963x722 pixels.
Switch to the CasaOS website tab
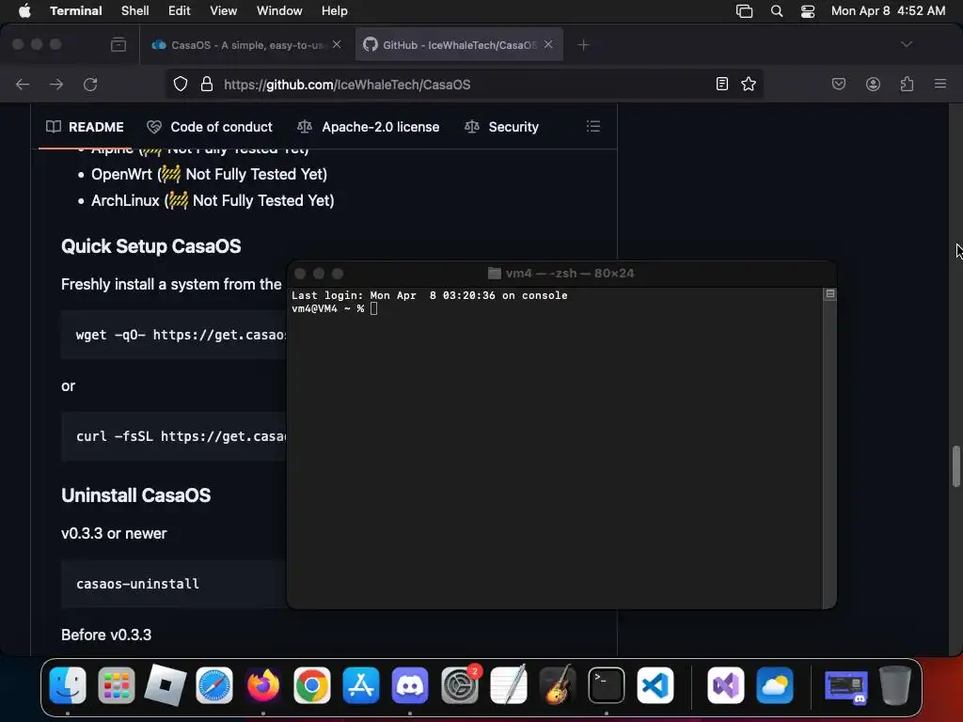[x=246, y=45]
